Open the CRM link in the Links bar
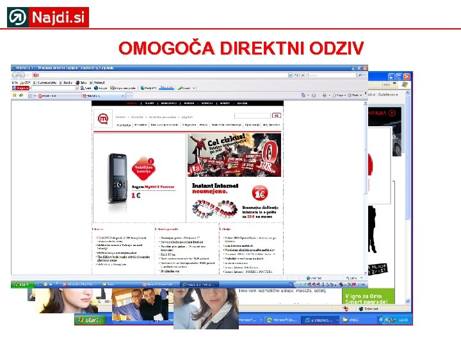Screen dimensions: 461x346 (x=25, y=83)
